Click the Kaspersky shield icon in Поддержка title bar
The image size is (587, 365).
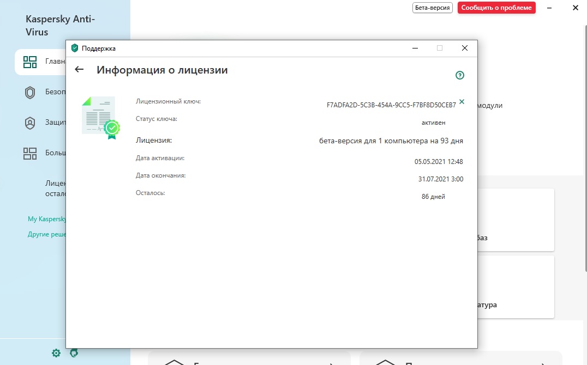[x=75, y=48]
